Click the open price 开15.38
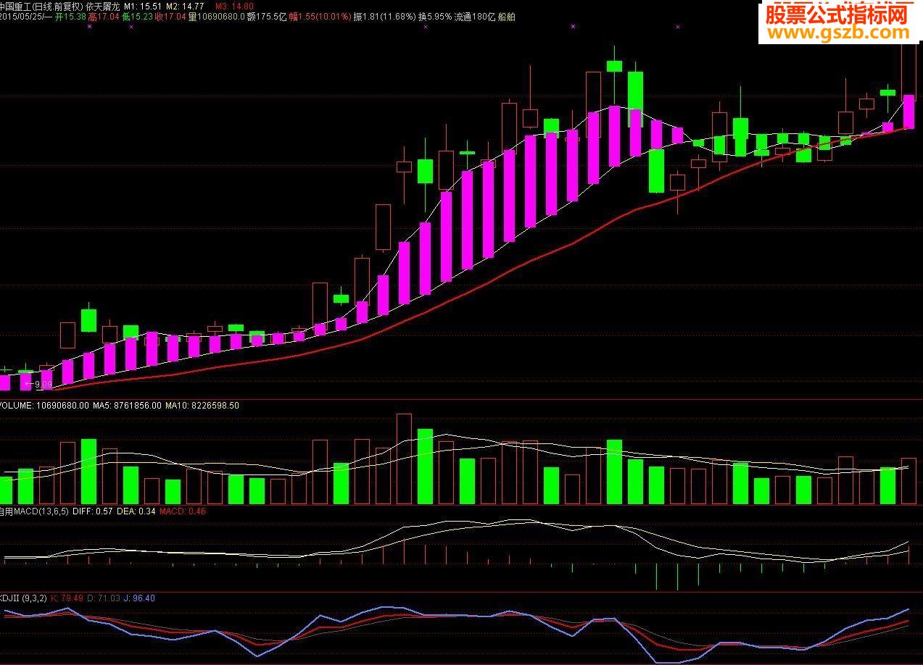The height and width of the screenshot is (665, 923). click(70, 16)
